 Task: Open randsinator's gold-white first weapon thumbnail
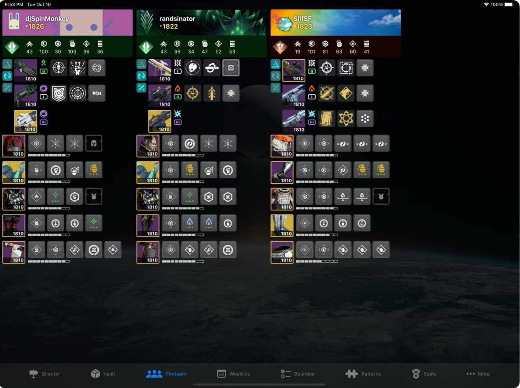click(x=160, y=71)
